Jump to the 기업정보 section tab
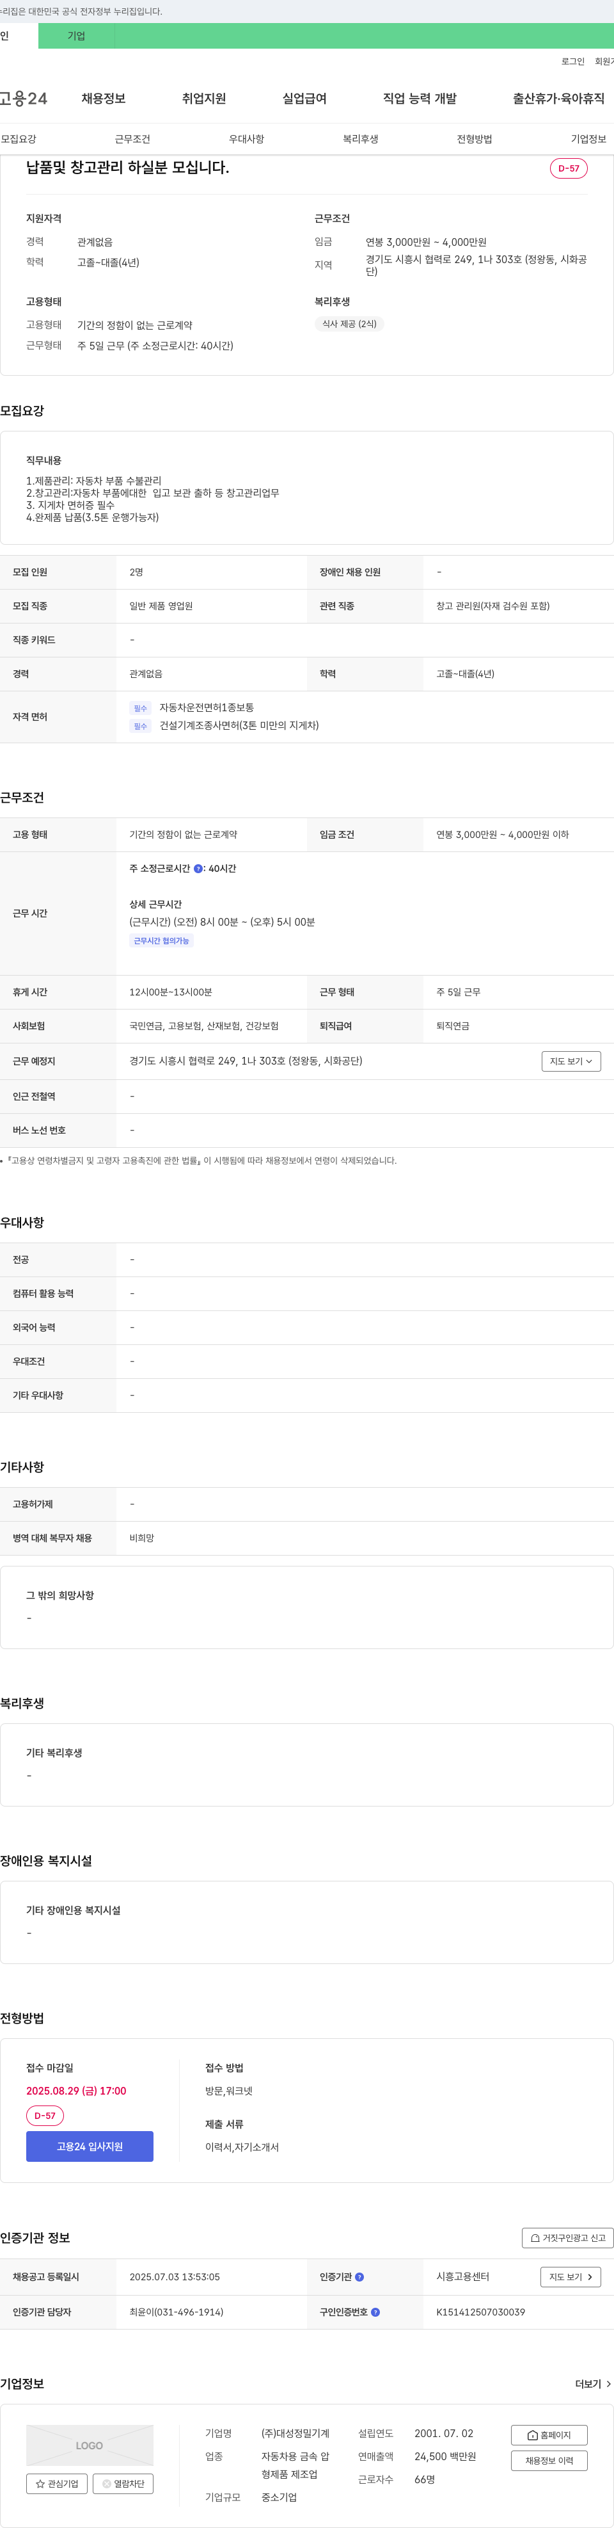Screen dimensions: 614x2528 588,140
